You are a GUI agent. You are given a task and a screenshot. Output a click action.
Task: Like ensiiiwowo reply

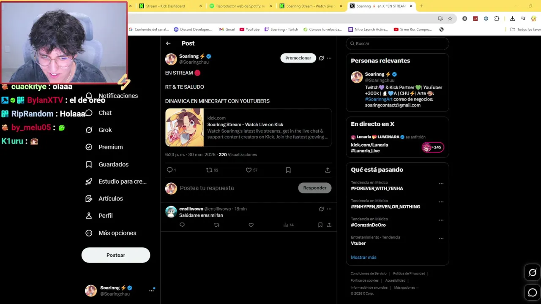tap(251, 225)
